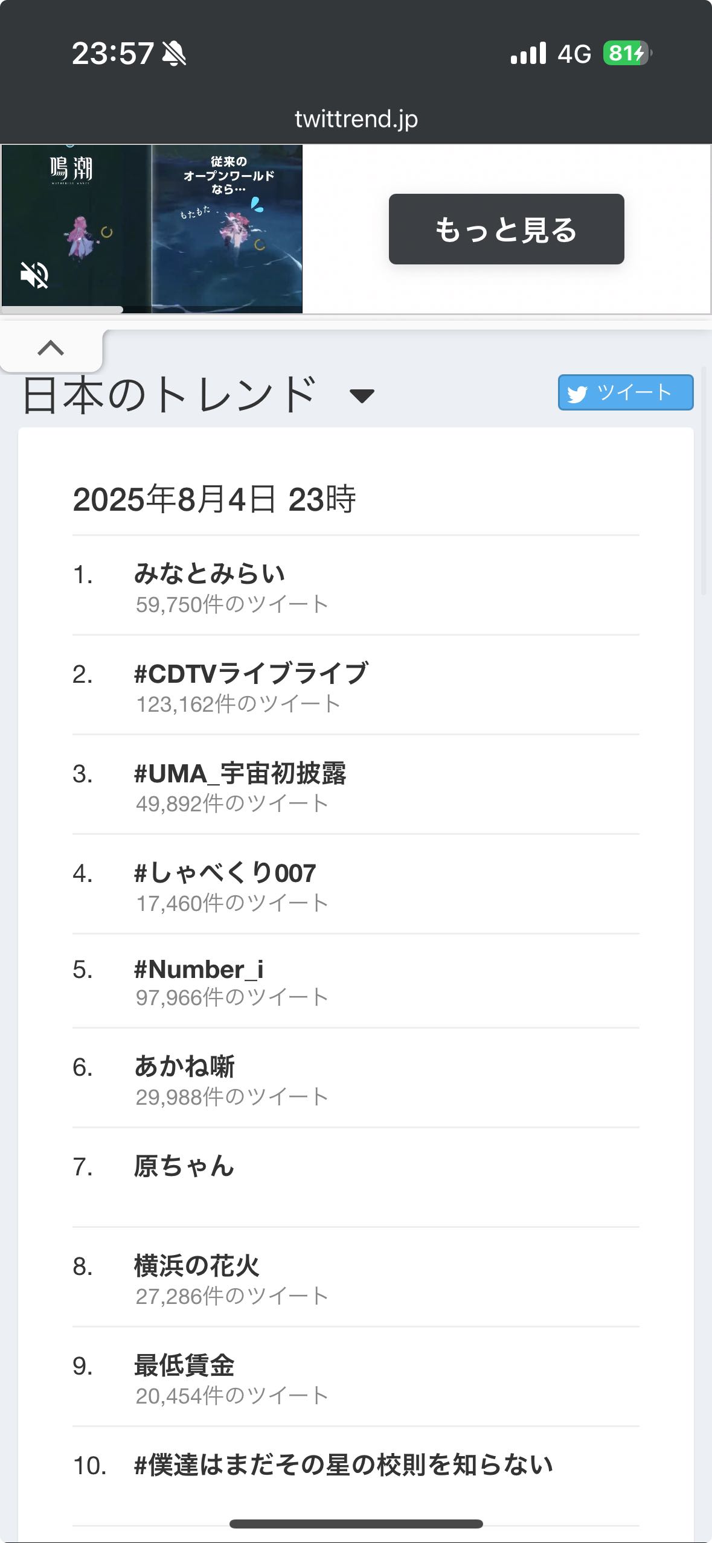Open the #UMA_宇宙初披露 hashtag trend
This screenshot has width=712, height=1543.
(x=240, y=773)
